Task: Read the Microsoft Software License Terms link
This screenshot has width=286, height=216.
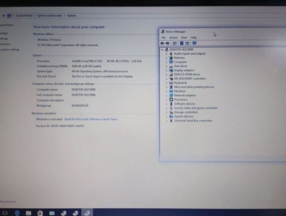Action: click(x=91, y=119)
